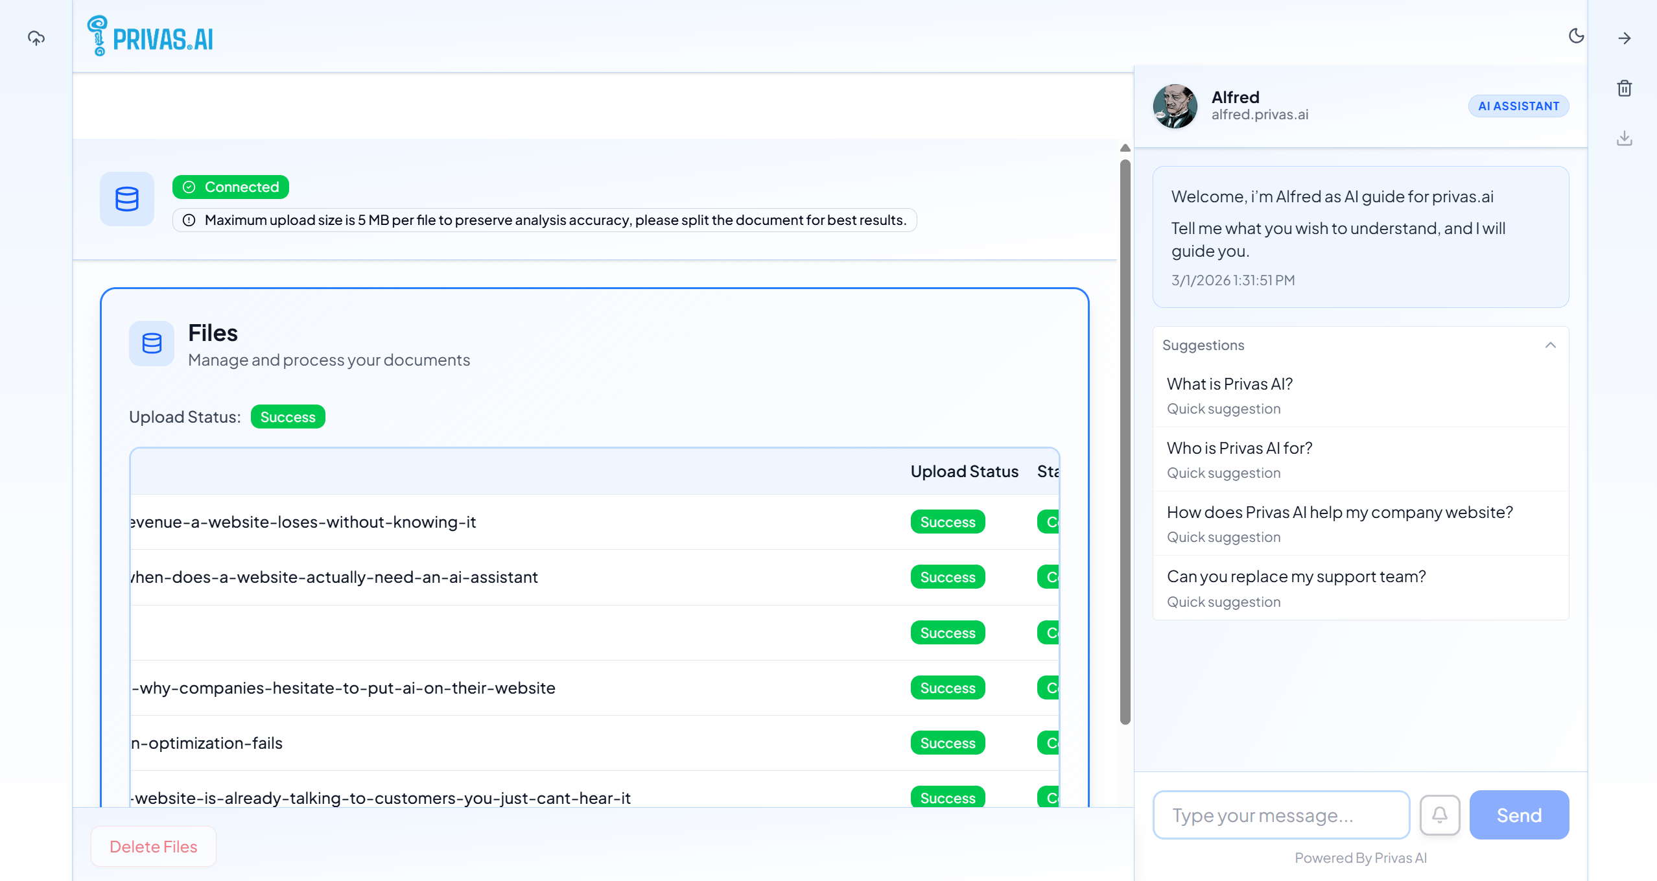The width and height of the screenshot is (1657, 881).
Task: Choose 'Can you replace my support team?' suggestion
Action: (x=1296, y=577)
